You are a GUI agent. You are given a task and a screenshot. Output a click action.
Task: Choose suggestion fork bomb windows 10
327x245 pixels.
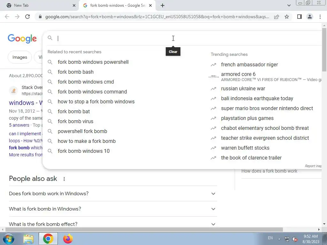point(83,151)
